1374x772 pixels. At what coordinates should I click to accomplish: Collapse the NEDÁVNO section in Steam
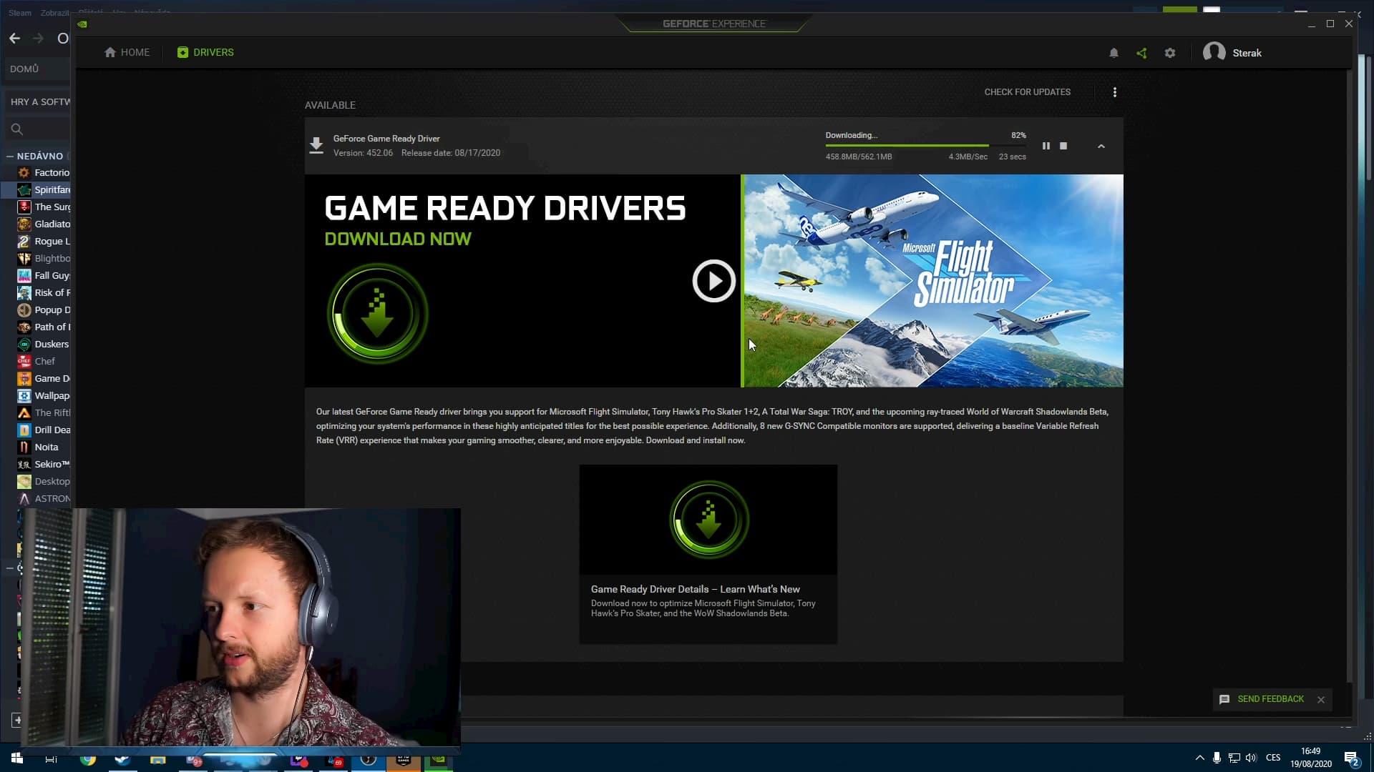[10, 156]
